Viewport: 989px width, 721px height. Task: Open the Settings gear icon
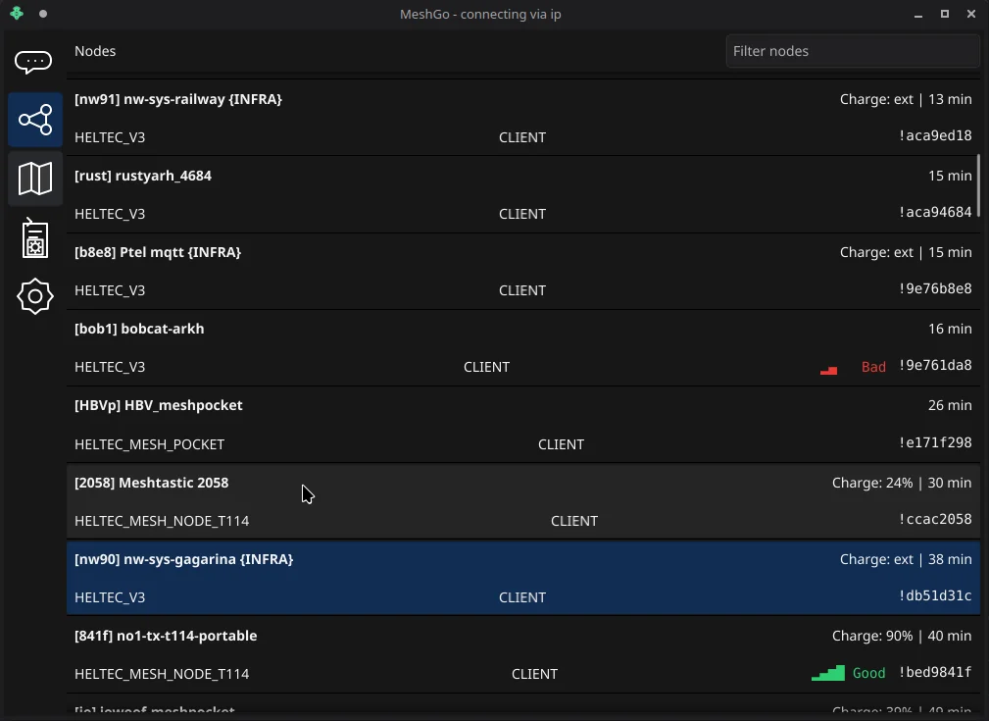click(x=35, y=296)
